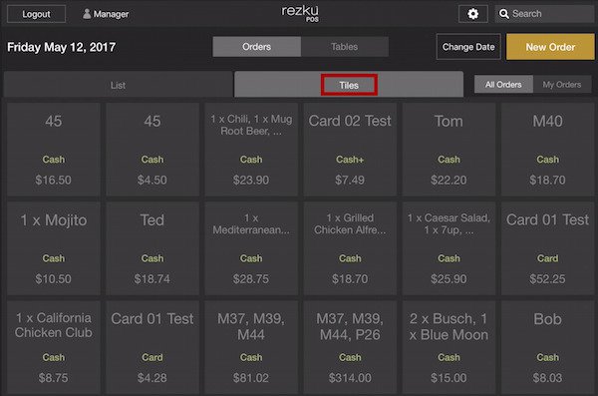This screenshot has height=396, width=598.
Task: Switch to the Orders view
Action: (x=257, y=47)
